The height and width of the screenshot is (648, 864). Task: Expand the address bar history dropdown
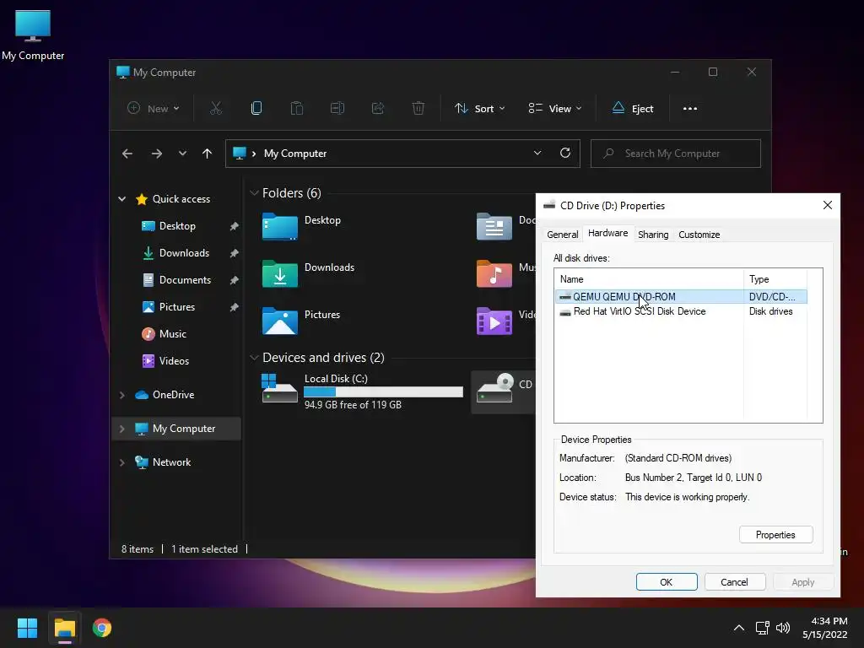click(537, 154)
